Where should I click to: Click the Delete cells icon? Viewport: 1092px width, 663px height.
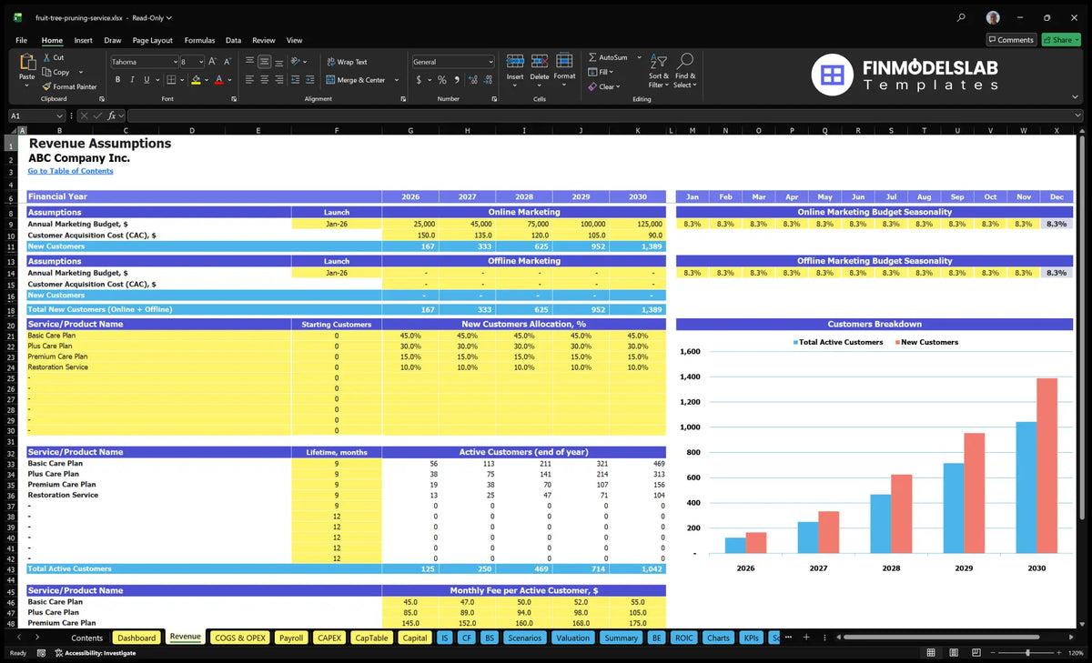tap(540, 62)
